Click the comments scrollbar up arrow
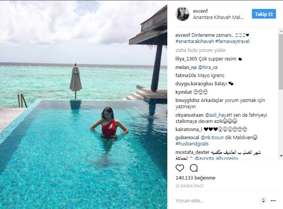This screenshot has height=209, width=283. (x=281, y=31)
